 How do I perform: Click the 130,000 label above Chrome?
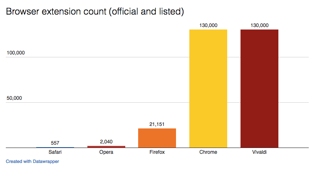pyautogui.click(x=208, y=25)
